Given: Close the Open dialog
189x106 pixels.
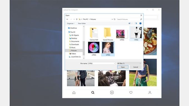Looking at the screenshot, I should pos(141,15).
